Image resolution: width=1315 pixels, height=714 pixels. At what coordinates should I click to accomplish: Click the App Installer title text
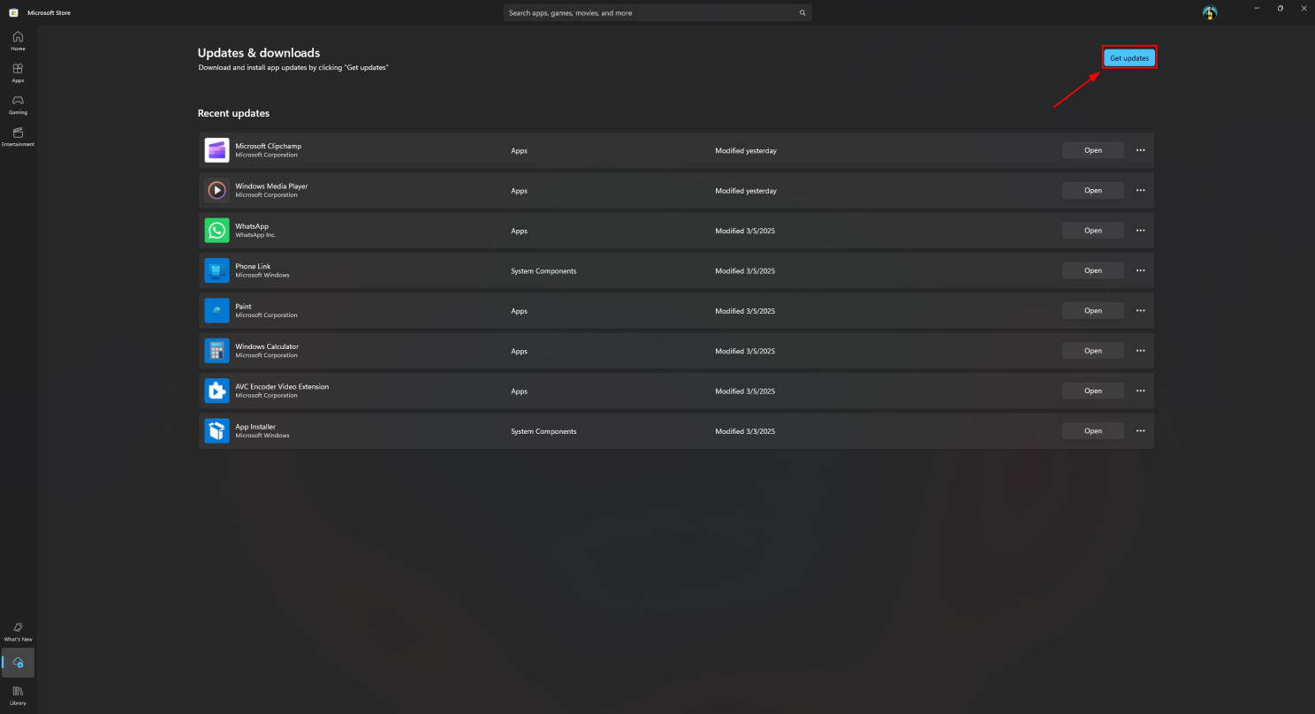pos(255,427)
